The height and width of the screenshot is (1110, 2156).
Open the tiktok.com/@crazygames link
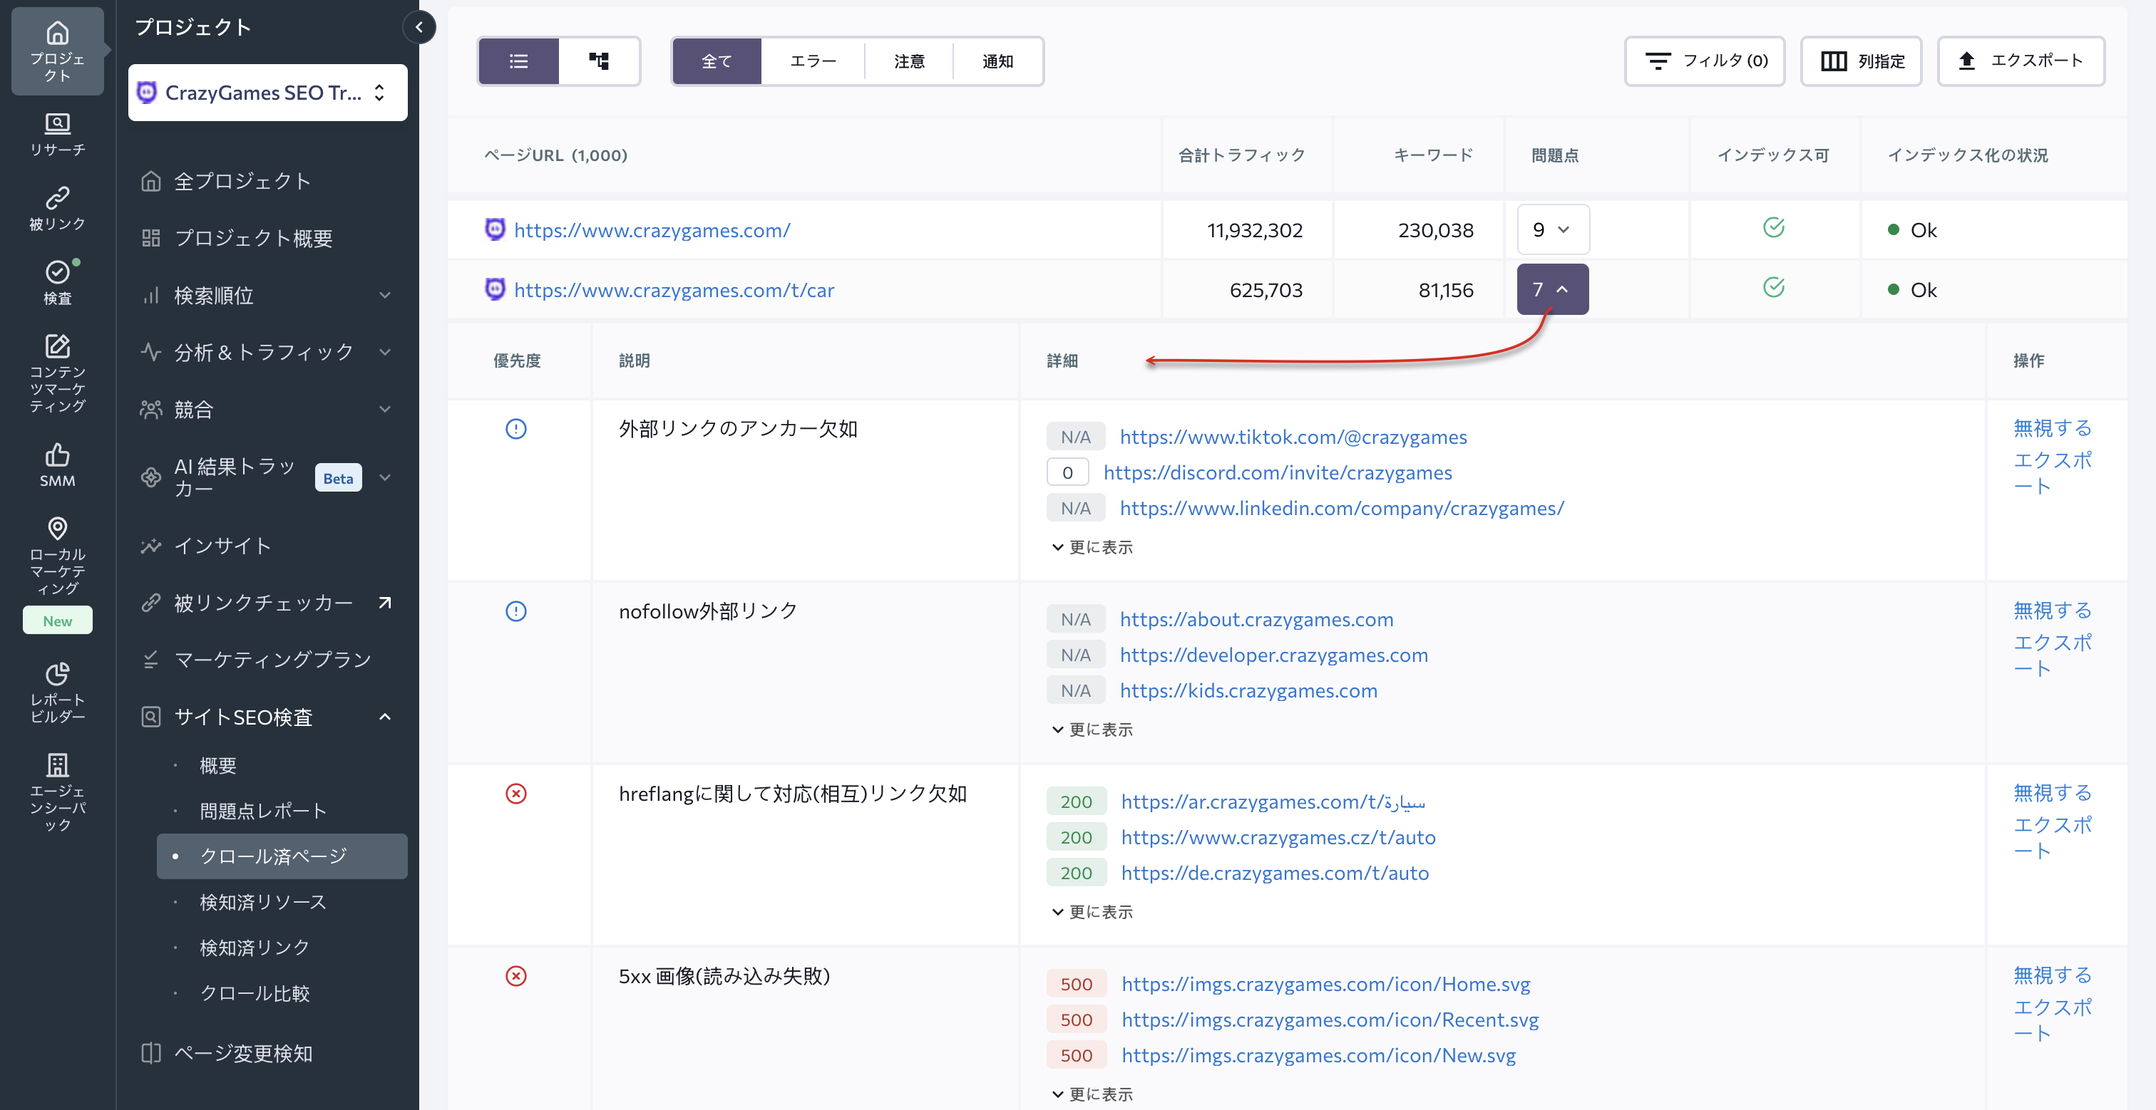tap(1293, 437)
